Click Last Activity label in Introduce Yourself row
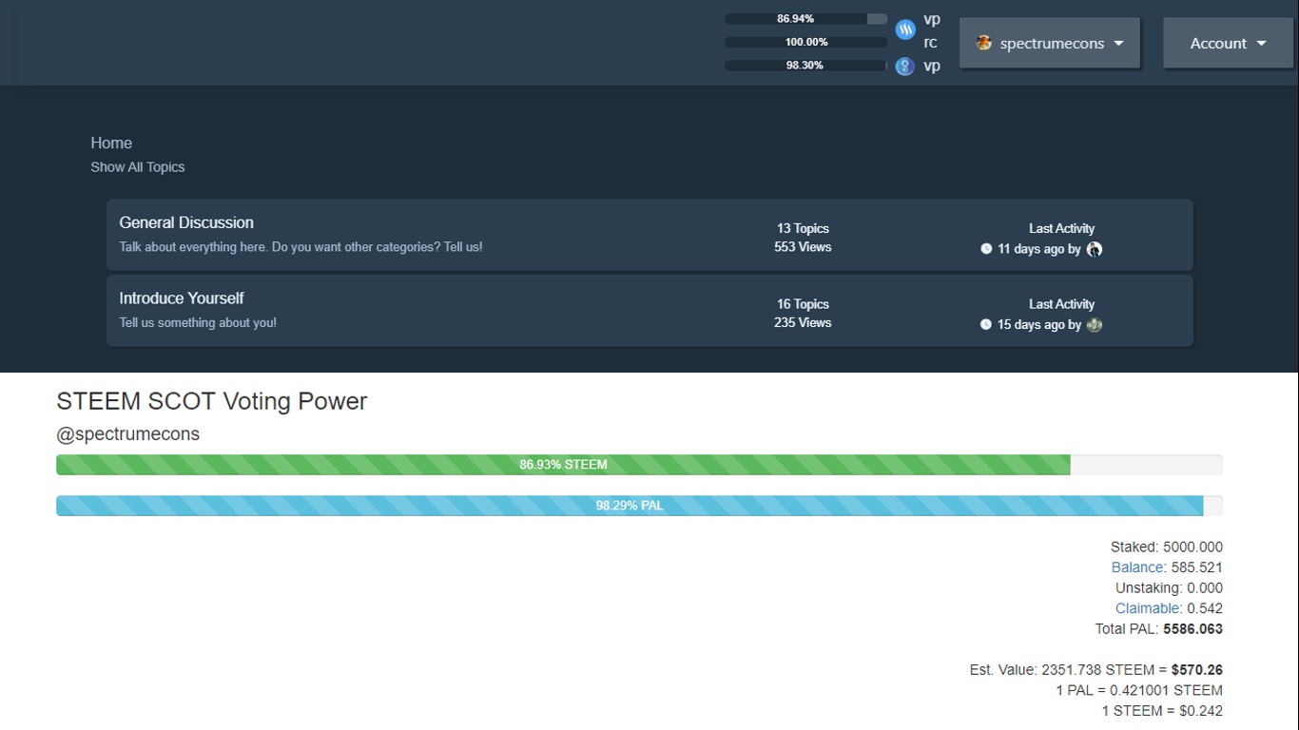Viewport: 1299px width, 730px height. [1061, 304]
